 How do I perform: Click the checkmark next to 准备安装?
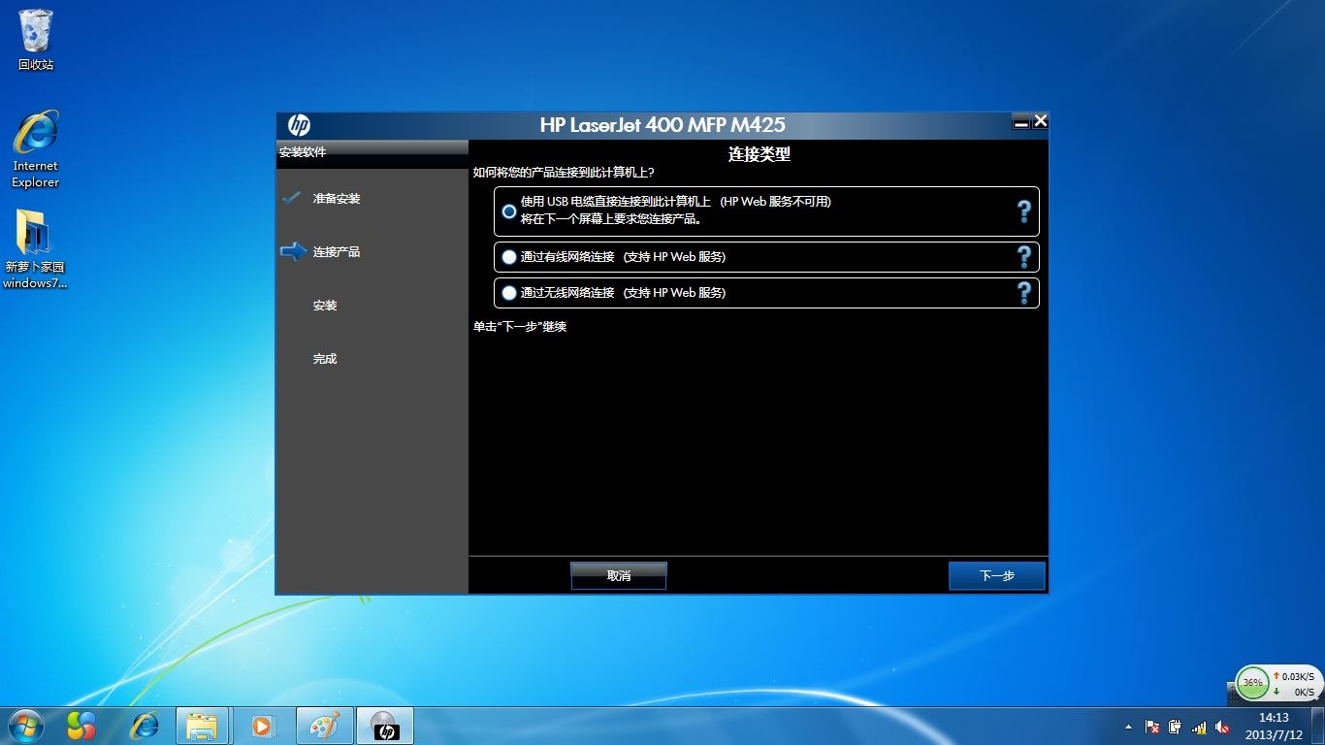coord(292,198)
